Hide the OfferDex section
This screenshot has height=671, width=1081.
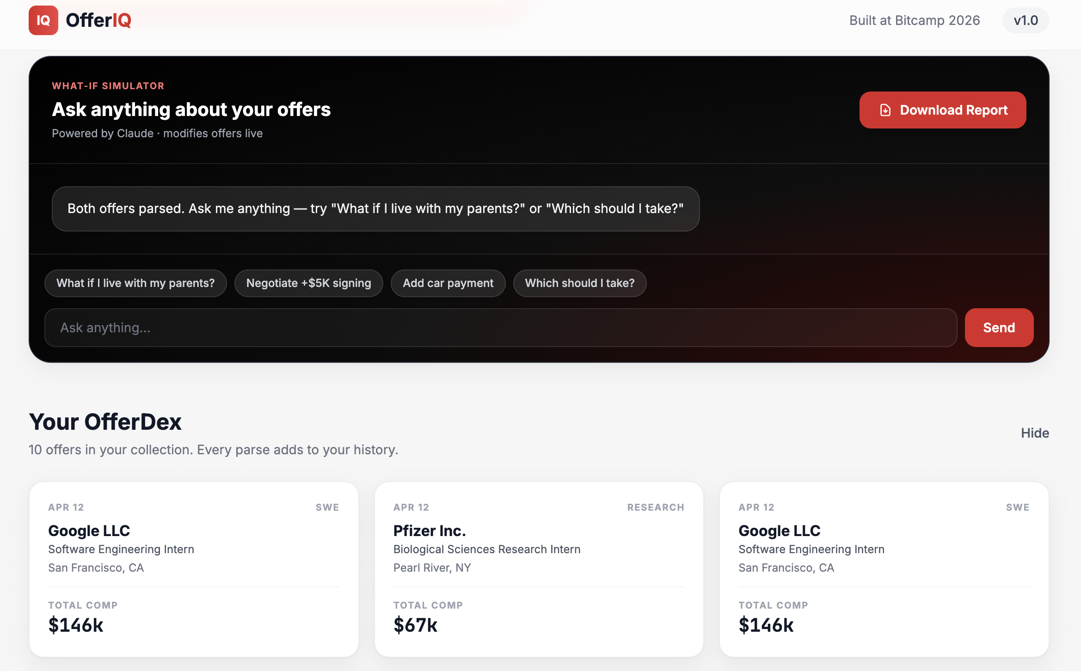pos(1035,433)
